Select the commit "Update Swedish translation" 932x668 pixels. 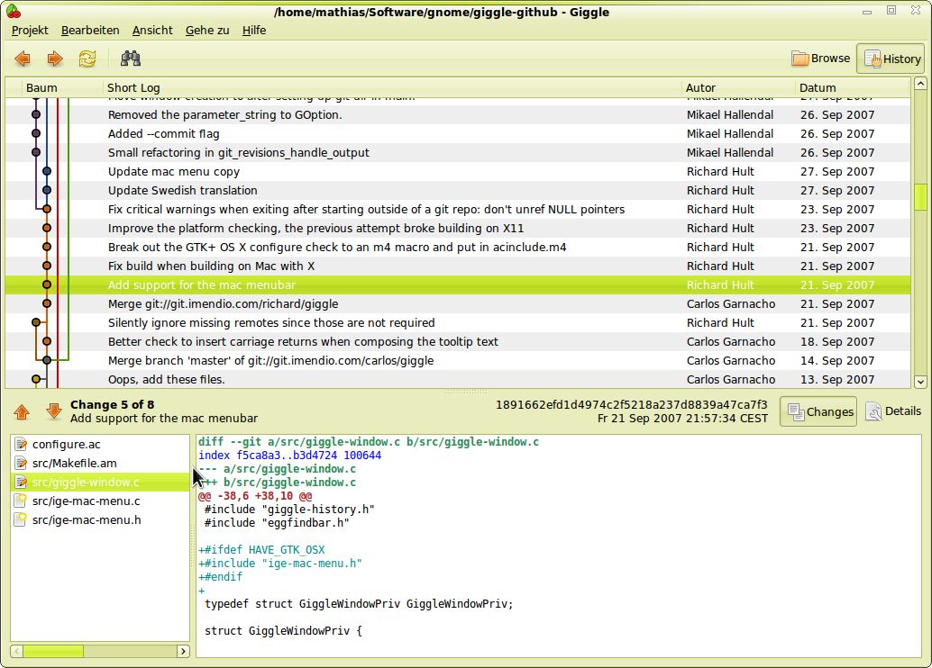[270, 190]
